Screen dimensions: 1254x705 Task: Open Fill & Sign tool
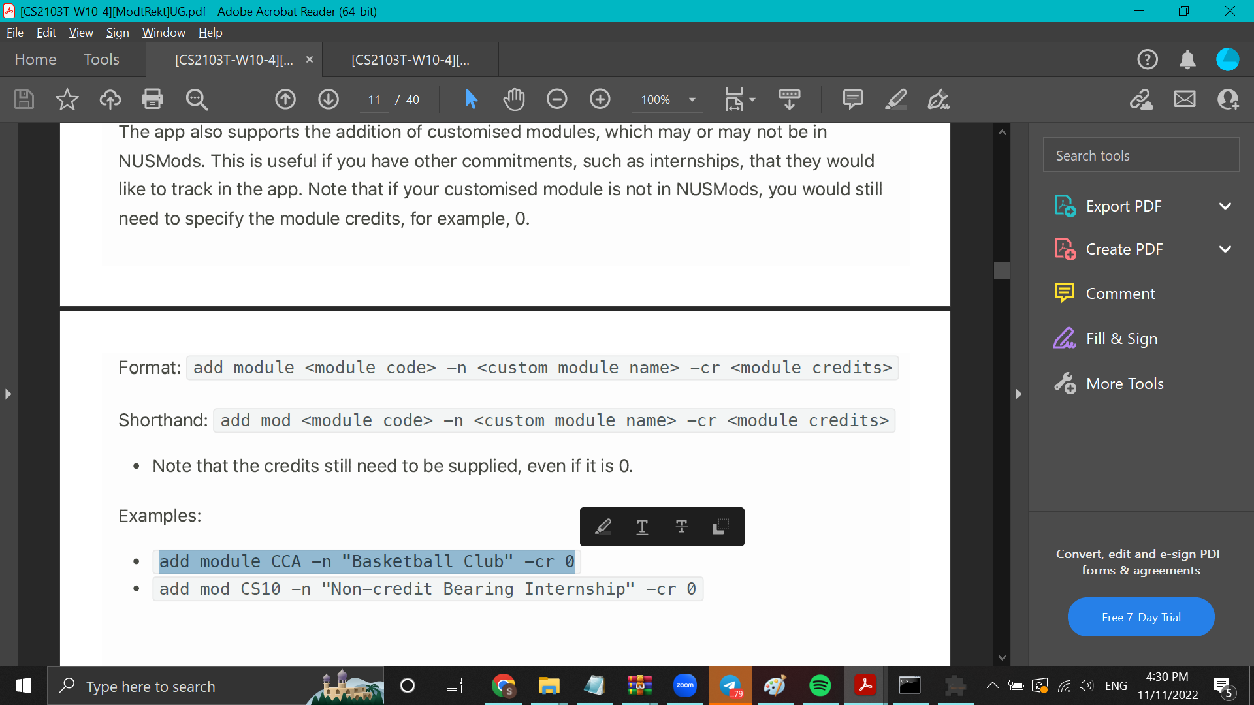(1121, 339)
